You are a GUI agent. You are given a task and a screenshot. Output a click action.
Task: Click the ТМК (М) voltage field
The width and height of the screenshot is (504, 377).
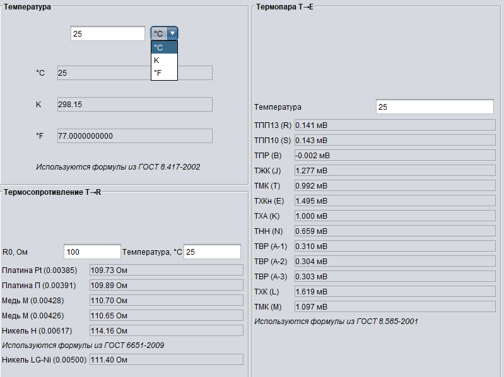point(394,306)
